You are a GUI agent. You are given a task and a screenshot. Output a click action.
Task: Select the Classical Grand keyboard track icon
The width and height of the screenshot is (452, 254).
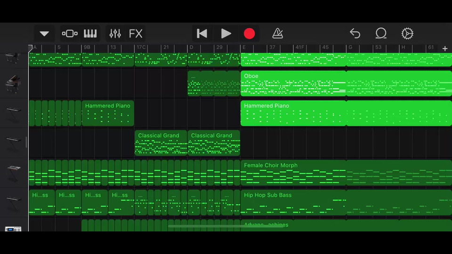tap(14, 143)
